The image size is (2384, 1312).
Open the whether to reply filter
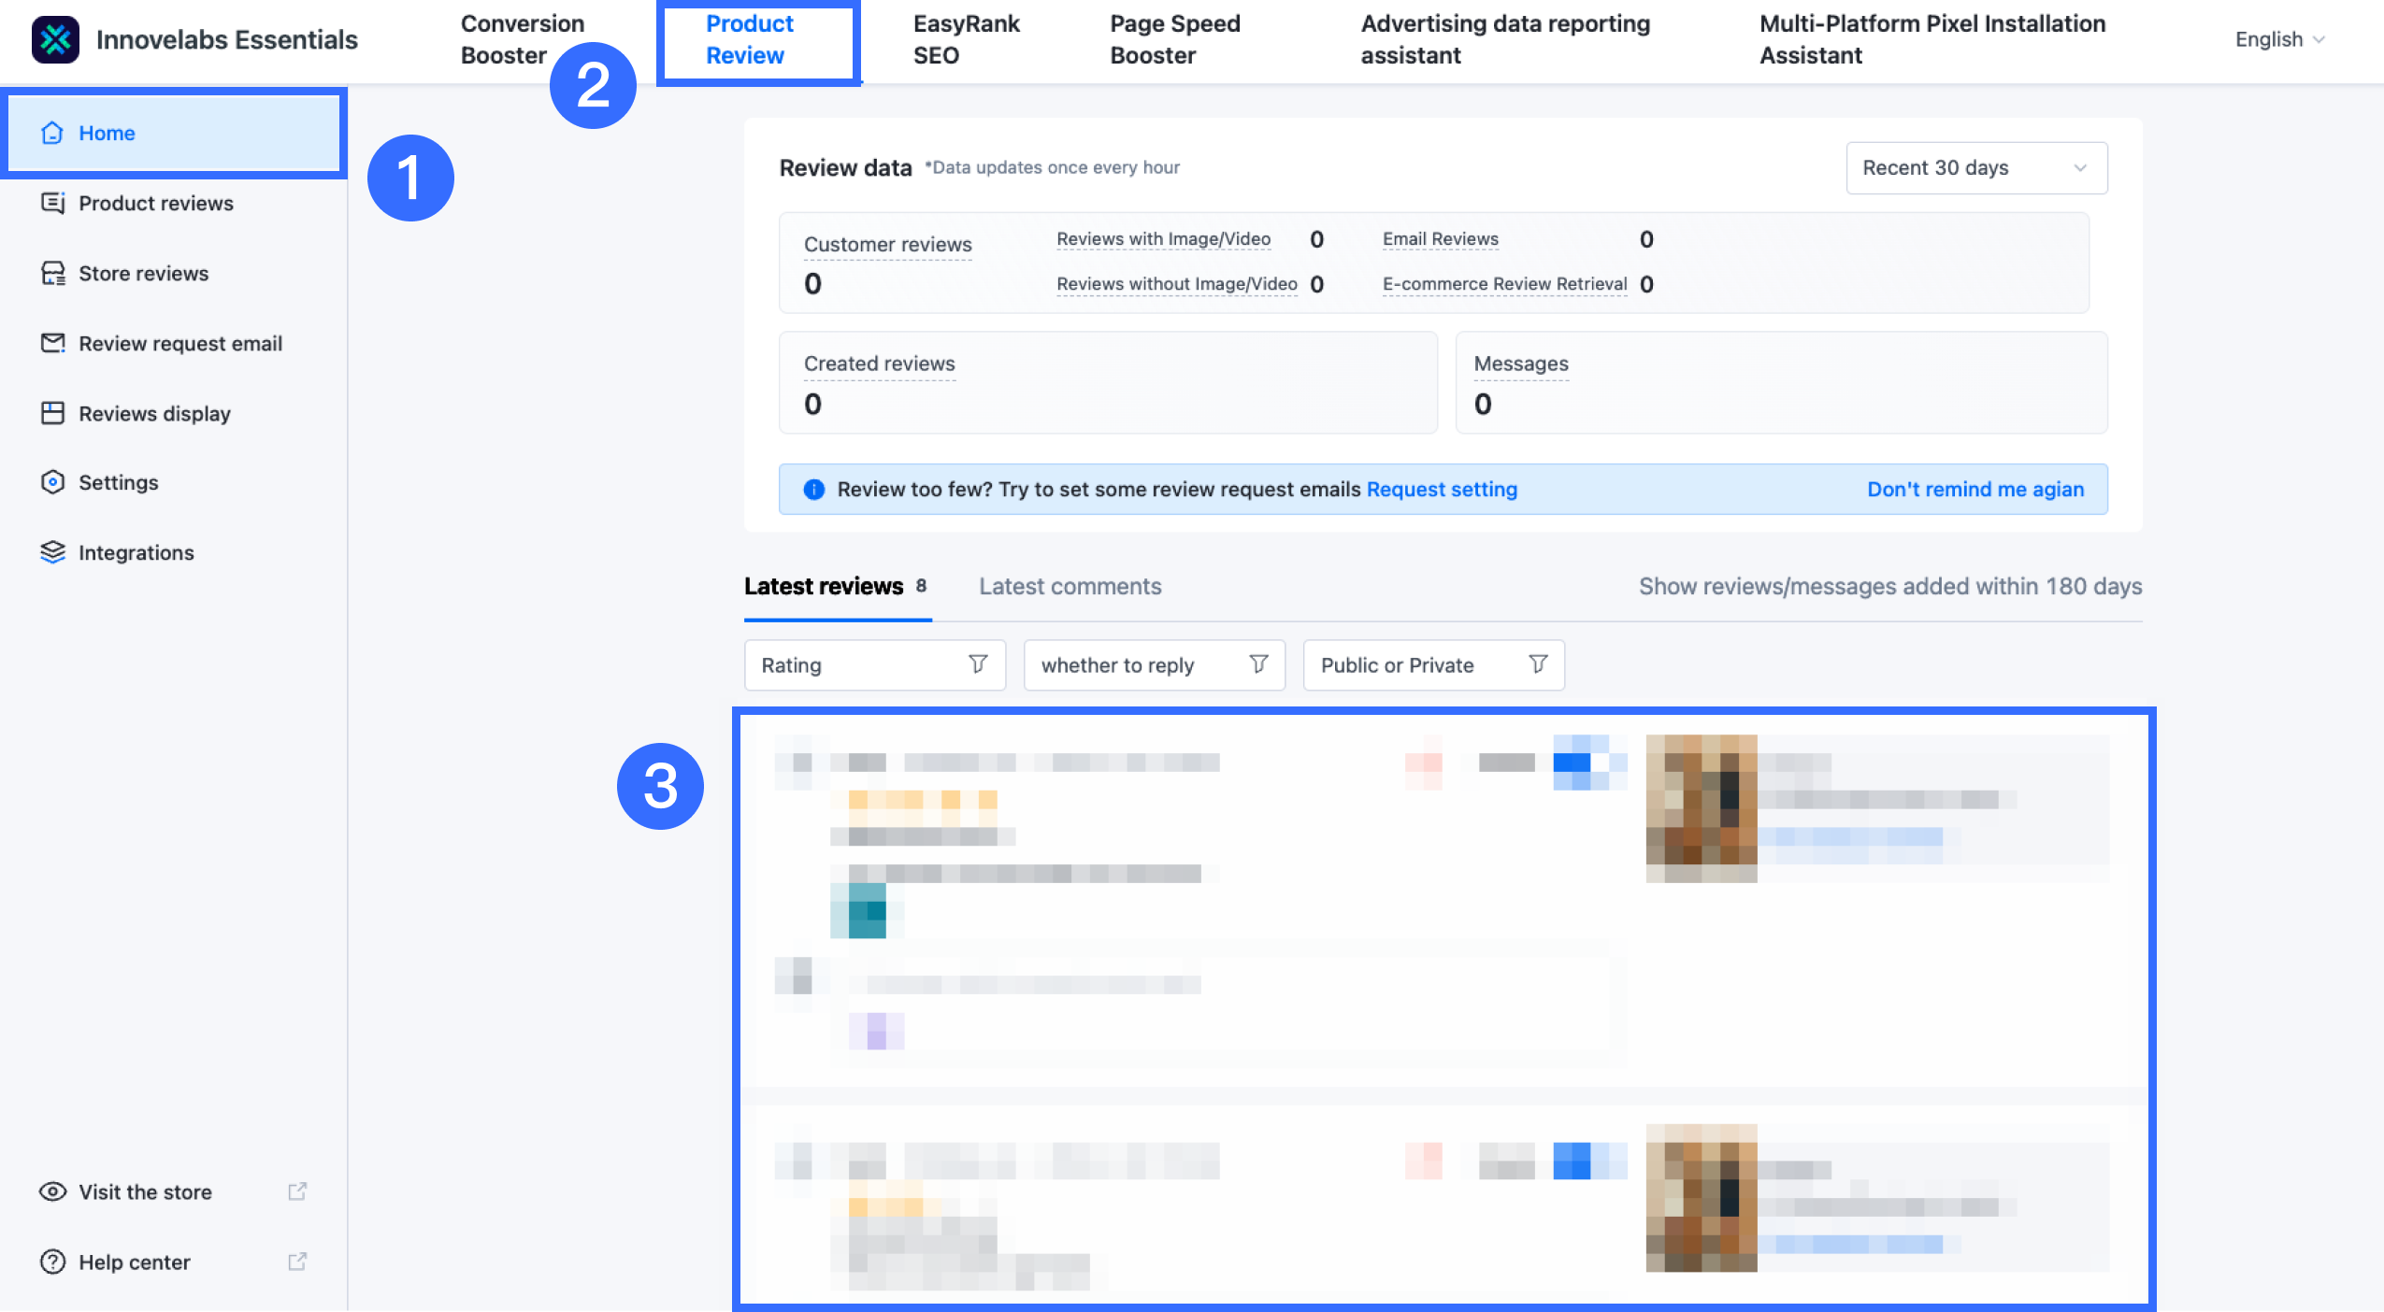pyautogui.click(x=1154, y=665)
